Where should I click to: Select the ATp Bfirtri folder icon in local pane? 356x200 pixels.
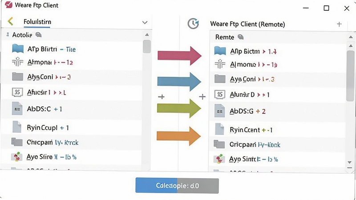tap(18, 49)
